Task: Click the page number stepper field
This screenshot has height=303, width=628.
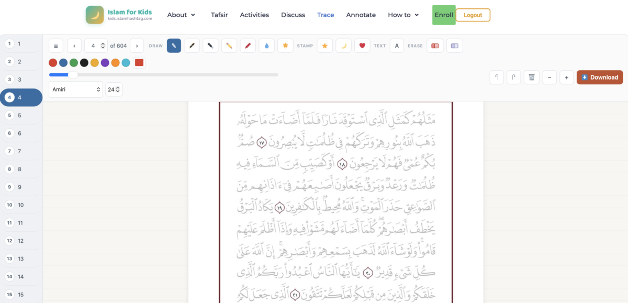Action: [x=96, y=46]
